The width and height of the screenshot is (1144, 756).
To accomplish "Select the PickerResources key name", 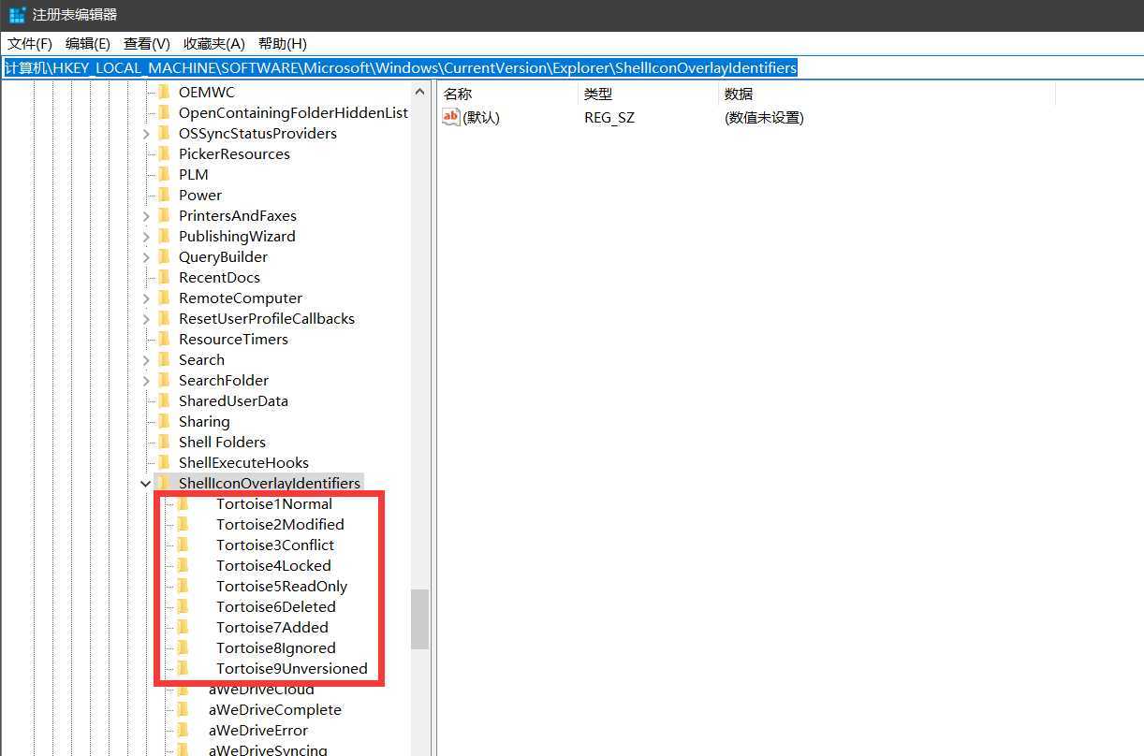I will click(x=234, y=153).
